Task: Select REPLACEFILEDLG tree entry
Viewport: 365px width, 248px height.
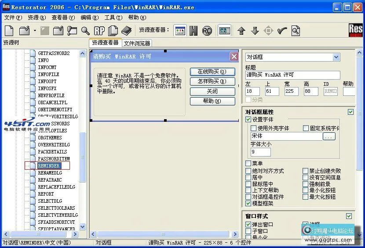Action: click(57, 187)
